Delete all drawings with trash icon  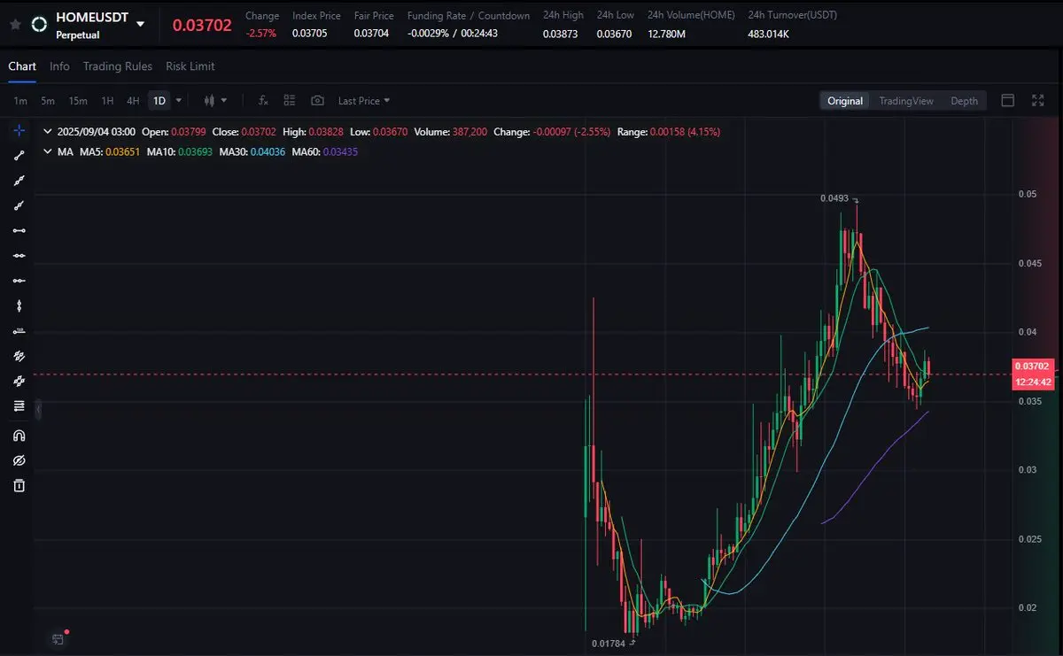(x=19, y=485)
